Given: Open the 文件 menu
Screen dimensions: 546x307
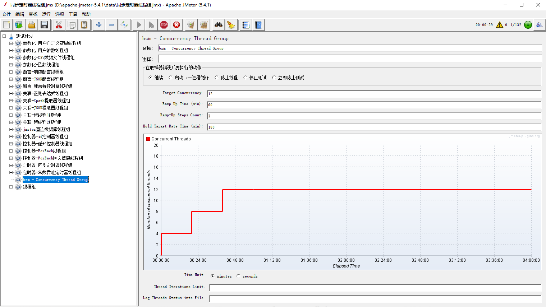Looking at the screenshot, I should pyautogui.click(x=6, y=14).
